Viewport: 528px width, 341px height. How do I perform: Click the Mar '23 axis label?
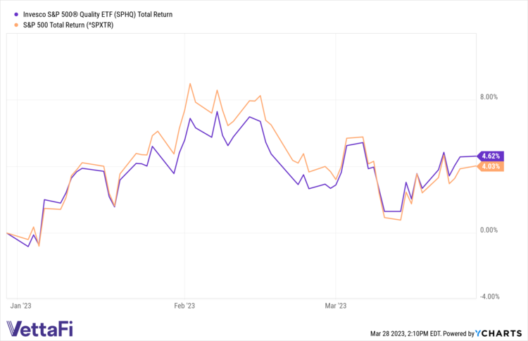click(x=336, y=306)
